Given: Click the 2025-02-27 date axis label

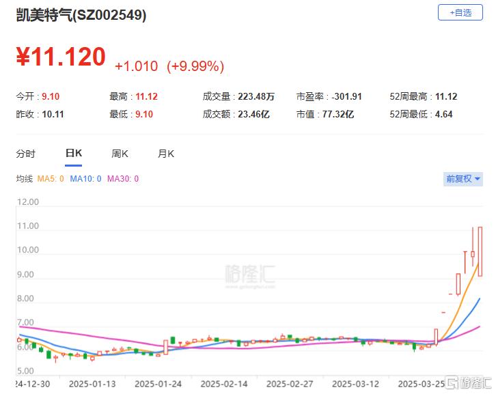Looking at the screenshot, I should coord(290,384).
